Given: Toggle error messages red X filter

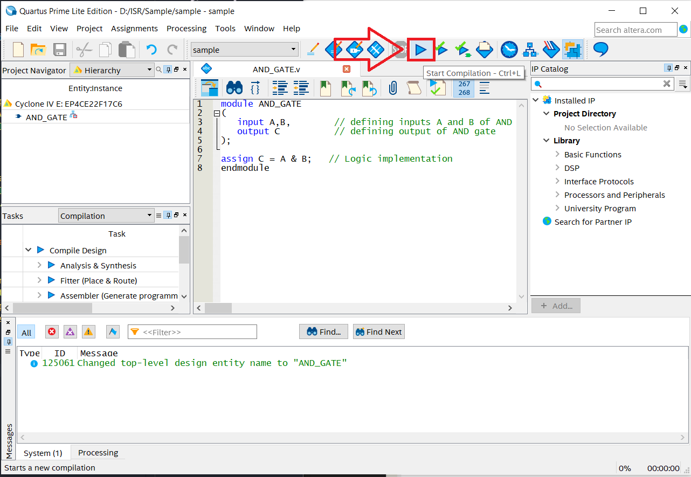Looking at the screenshot, I should (x=52, y=331).
